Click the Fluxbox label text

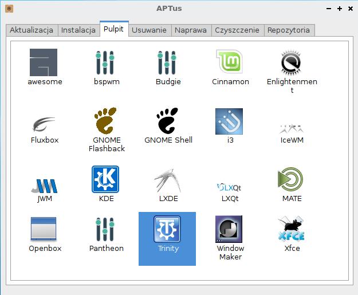tap(45, 140)
